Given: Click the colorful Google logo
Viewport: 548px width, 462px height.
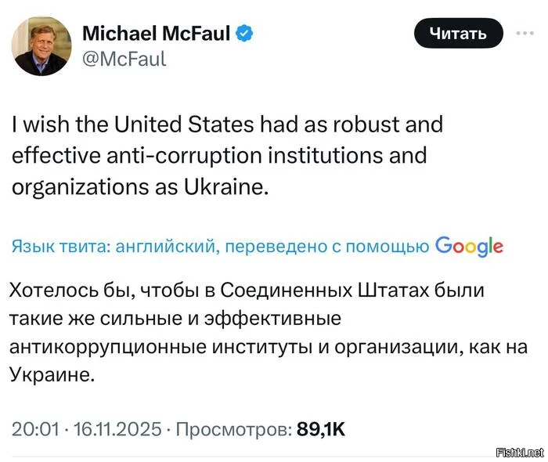Looking at the screenshot, I should pos(468,246).
